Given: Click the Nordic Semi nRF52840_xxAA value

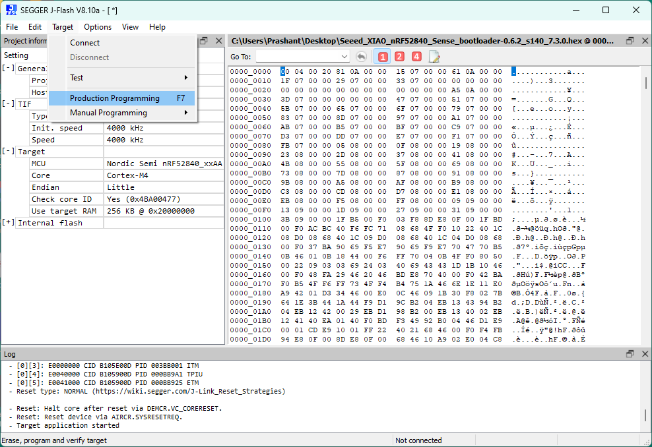Looking at the screenshot, I should pos(164,164).
